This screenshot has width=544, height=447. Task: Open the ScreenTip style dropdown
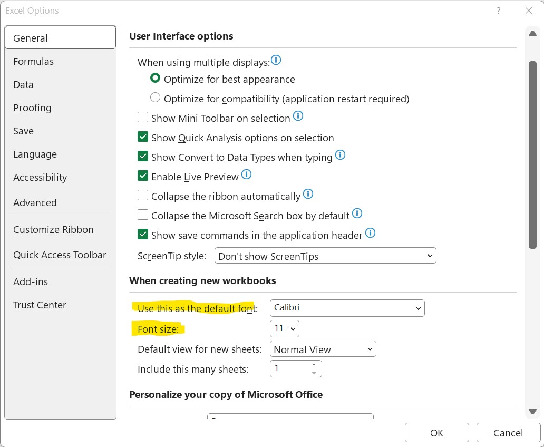(x=325, y=256)
